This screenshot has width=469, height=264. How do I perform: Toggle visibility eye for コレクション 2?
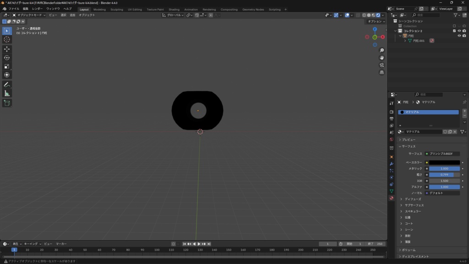pyautogui.click(x=459, y=31)
